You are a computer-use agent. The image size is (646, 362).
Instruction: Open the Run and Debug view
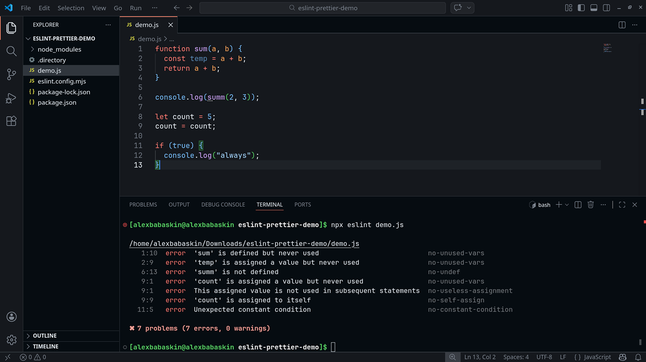[11, 98]
